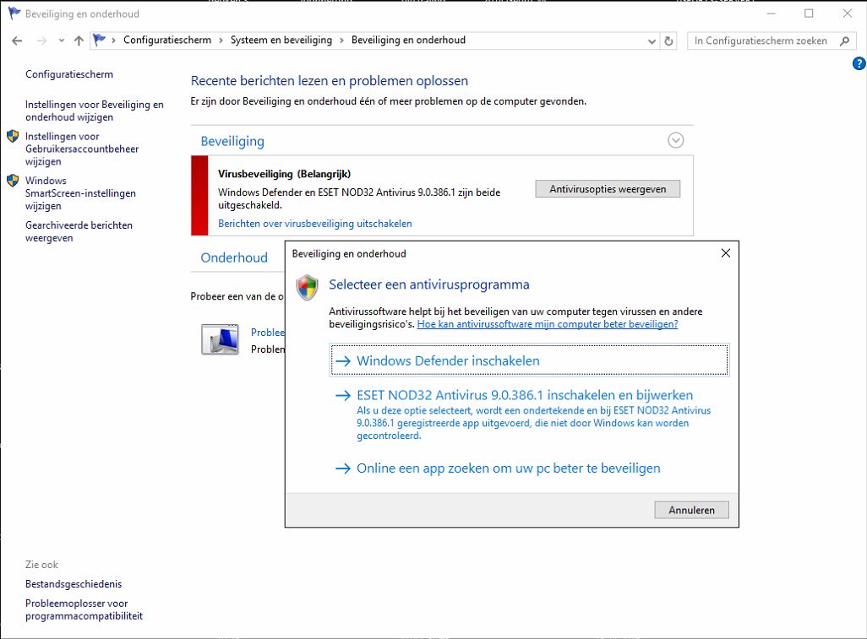
Task: Open Probleemoplosser voor programmacompatibiliteit link
Action: click(84, 609)
